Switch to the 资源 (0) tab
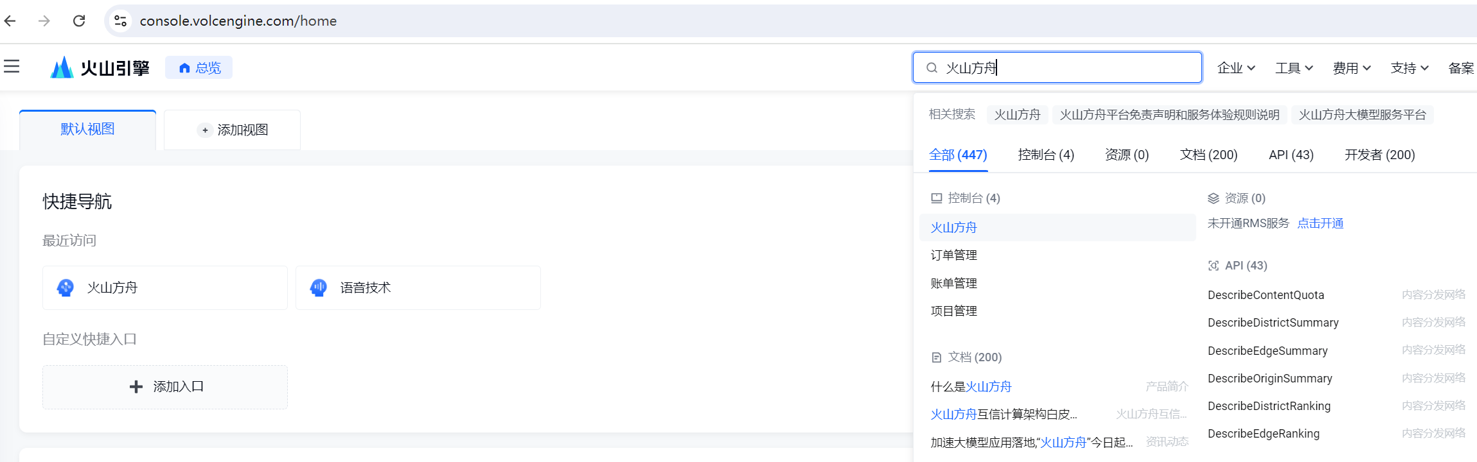 [x=1127, y=155]
